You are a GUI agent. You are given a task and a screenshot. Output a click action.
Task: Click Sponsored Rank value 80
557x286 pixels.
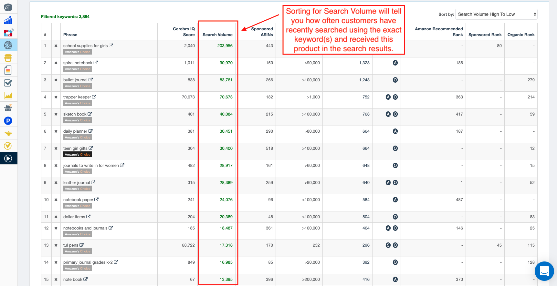point(499,46)
